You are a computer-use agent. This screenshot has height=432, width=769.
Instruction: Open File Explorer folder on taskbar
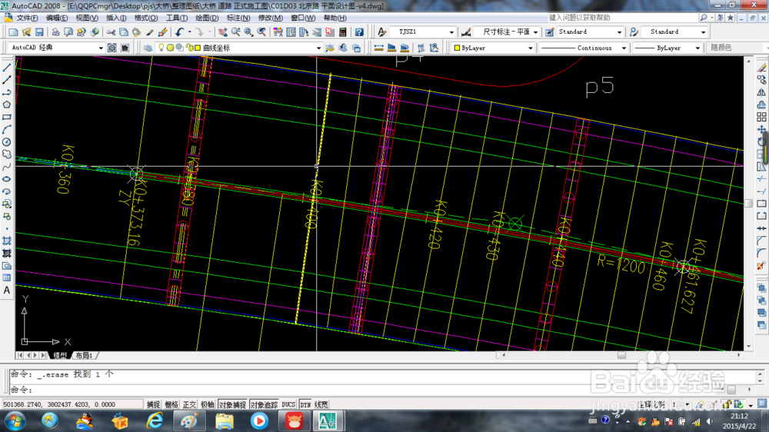pos(224,420)
